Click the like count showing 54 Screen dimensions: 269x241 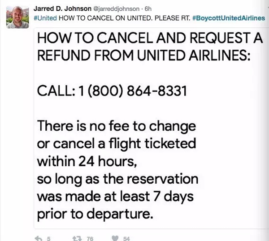(x=126, y=239)
